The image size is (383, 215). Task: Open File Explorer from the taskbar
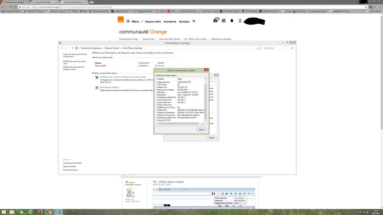click(12, 212)
